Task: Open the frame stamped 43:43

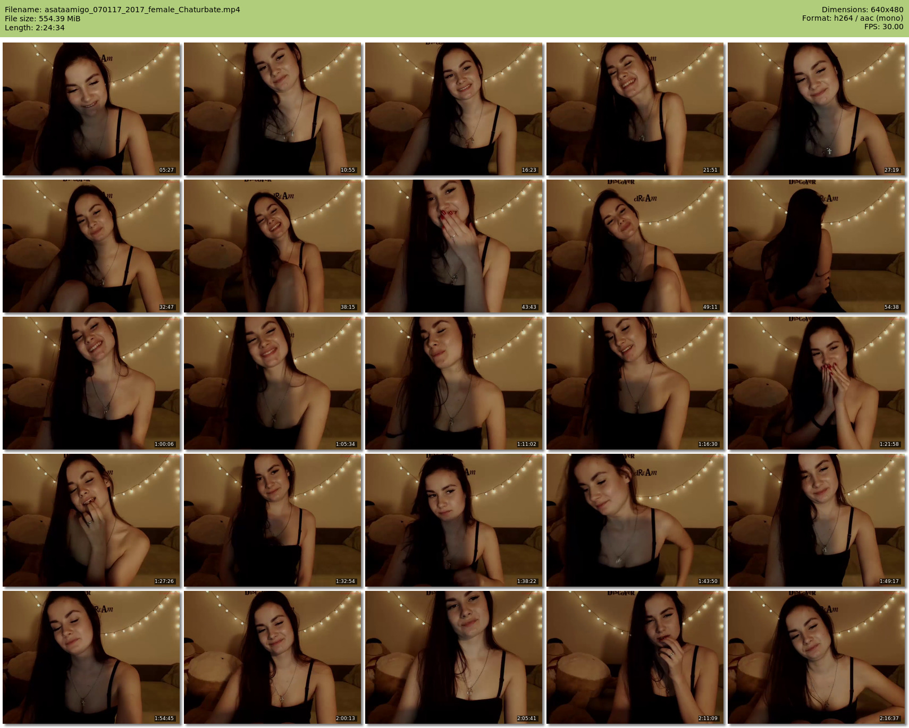Action: (x=454, y=246)
